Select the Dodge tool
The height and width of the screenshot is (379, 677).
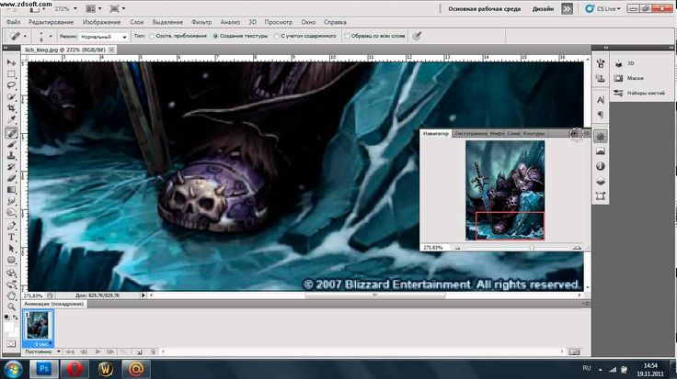11,212
